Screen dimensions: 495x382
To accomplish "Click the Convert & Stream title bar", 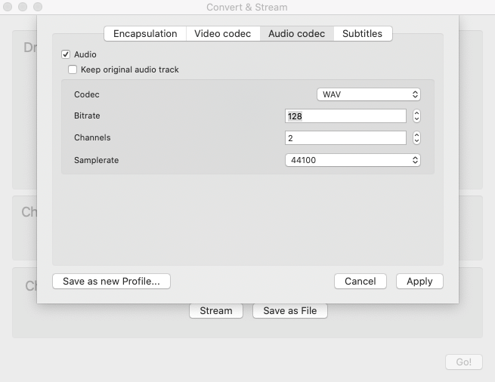I will pos(247,7).
